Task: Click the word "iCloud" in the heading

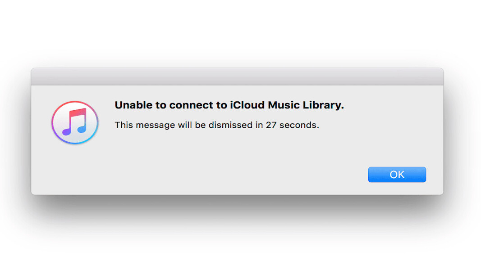Action: (x=248, y=105)
